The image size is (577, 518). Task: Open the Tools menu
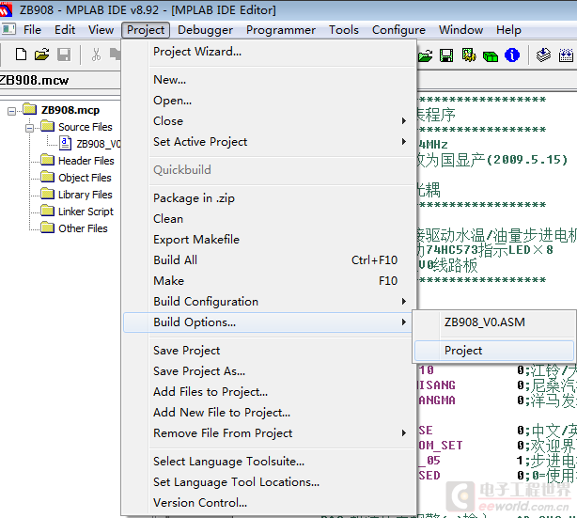pyautogui.click(x=344, y=29)
